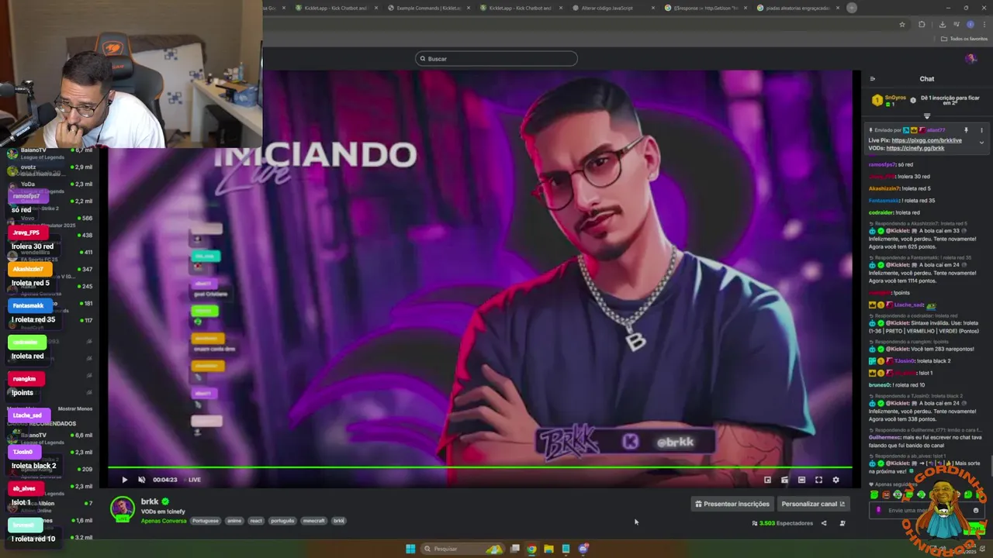Select the react tag

256,521
